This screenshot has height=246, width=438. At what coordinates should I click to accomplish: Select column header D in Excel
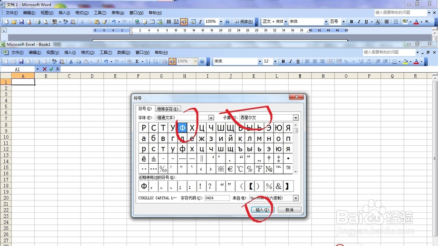[92, 76]
